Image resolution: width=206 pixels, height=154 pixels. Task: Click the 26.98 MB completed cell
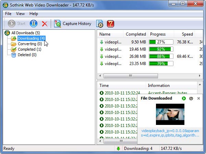tap(137, 56)
